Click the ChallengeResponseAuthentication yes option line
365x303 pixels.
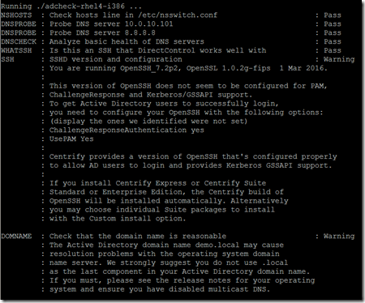pyautogui.click(x=127, y=130)
